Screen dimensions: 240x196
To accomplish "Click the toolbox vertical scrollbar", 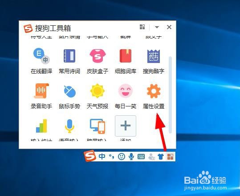I will (x=170, y=95).
